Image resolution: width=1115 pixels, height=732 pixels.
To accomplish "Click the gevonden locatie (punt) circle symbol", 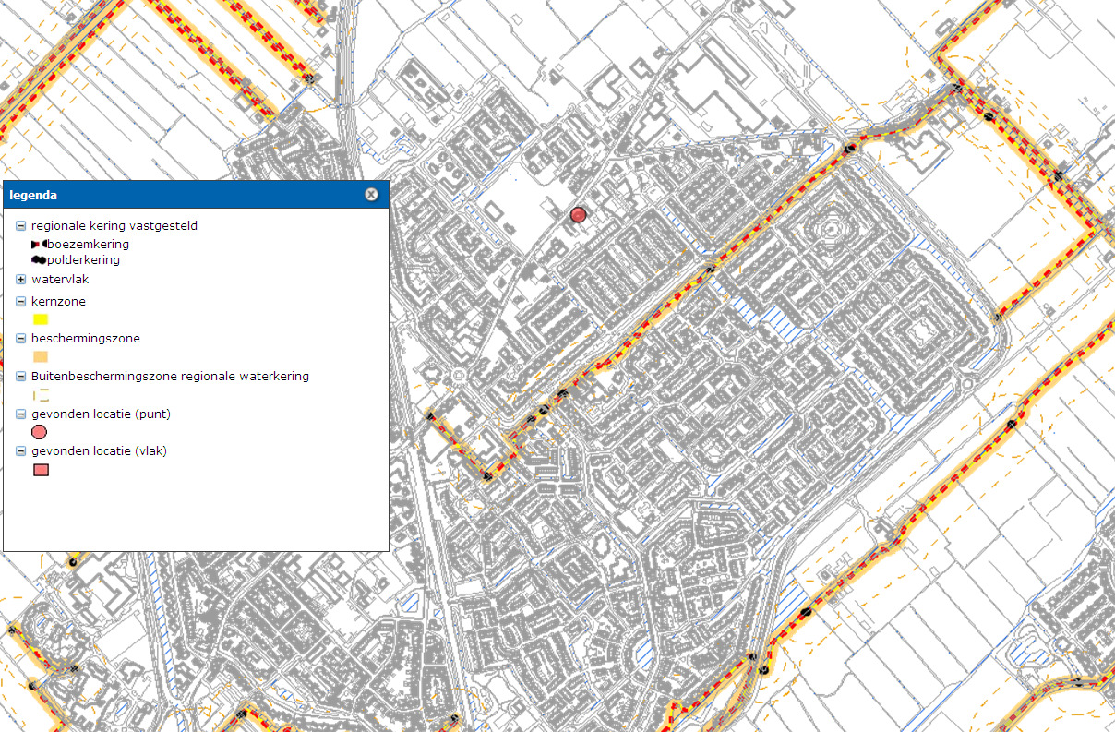I will (41, 432).
